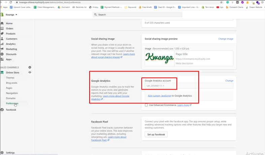The image size is (265, 155).
Task: Open Apps bookmark shortcut
Action: click(x=4, y=7)
